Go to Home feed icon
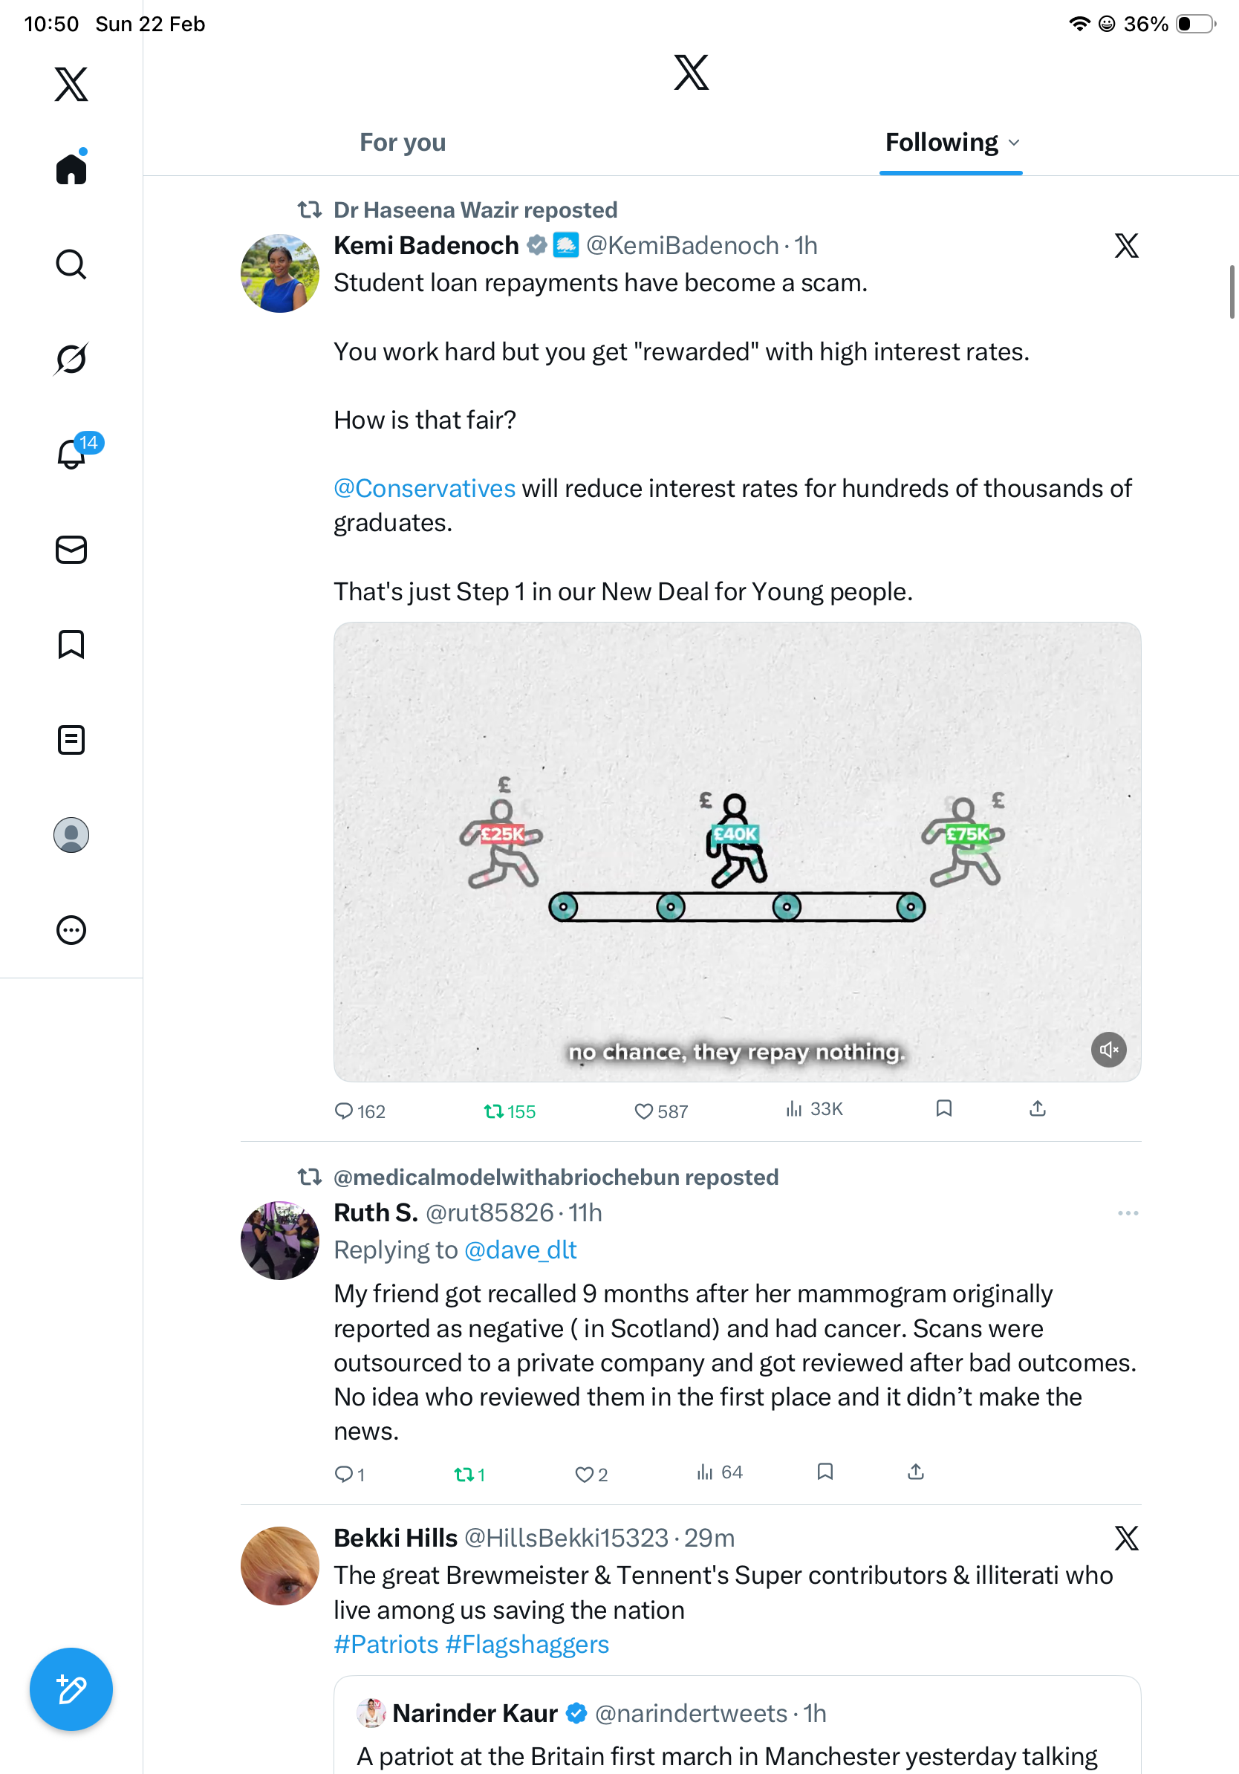The image size is (1239, 1774). [x=71, y=169]
